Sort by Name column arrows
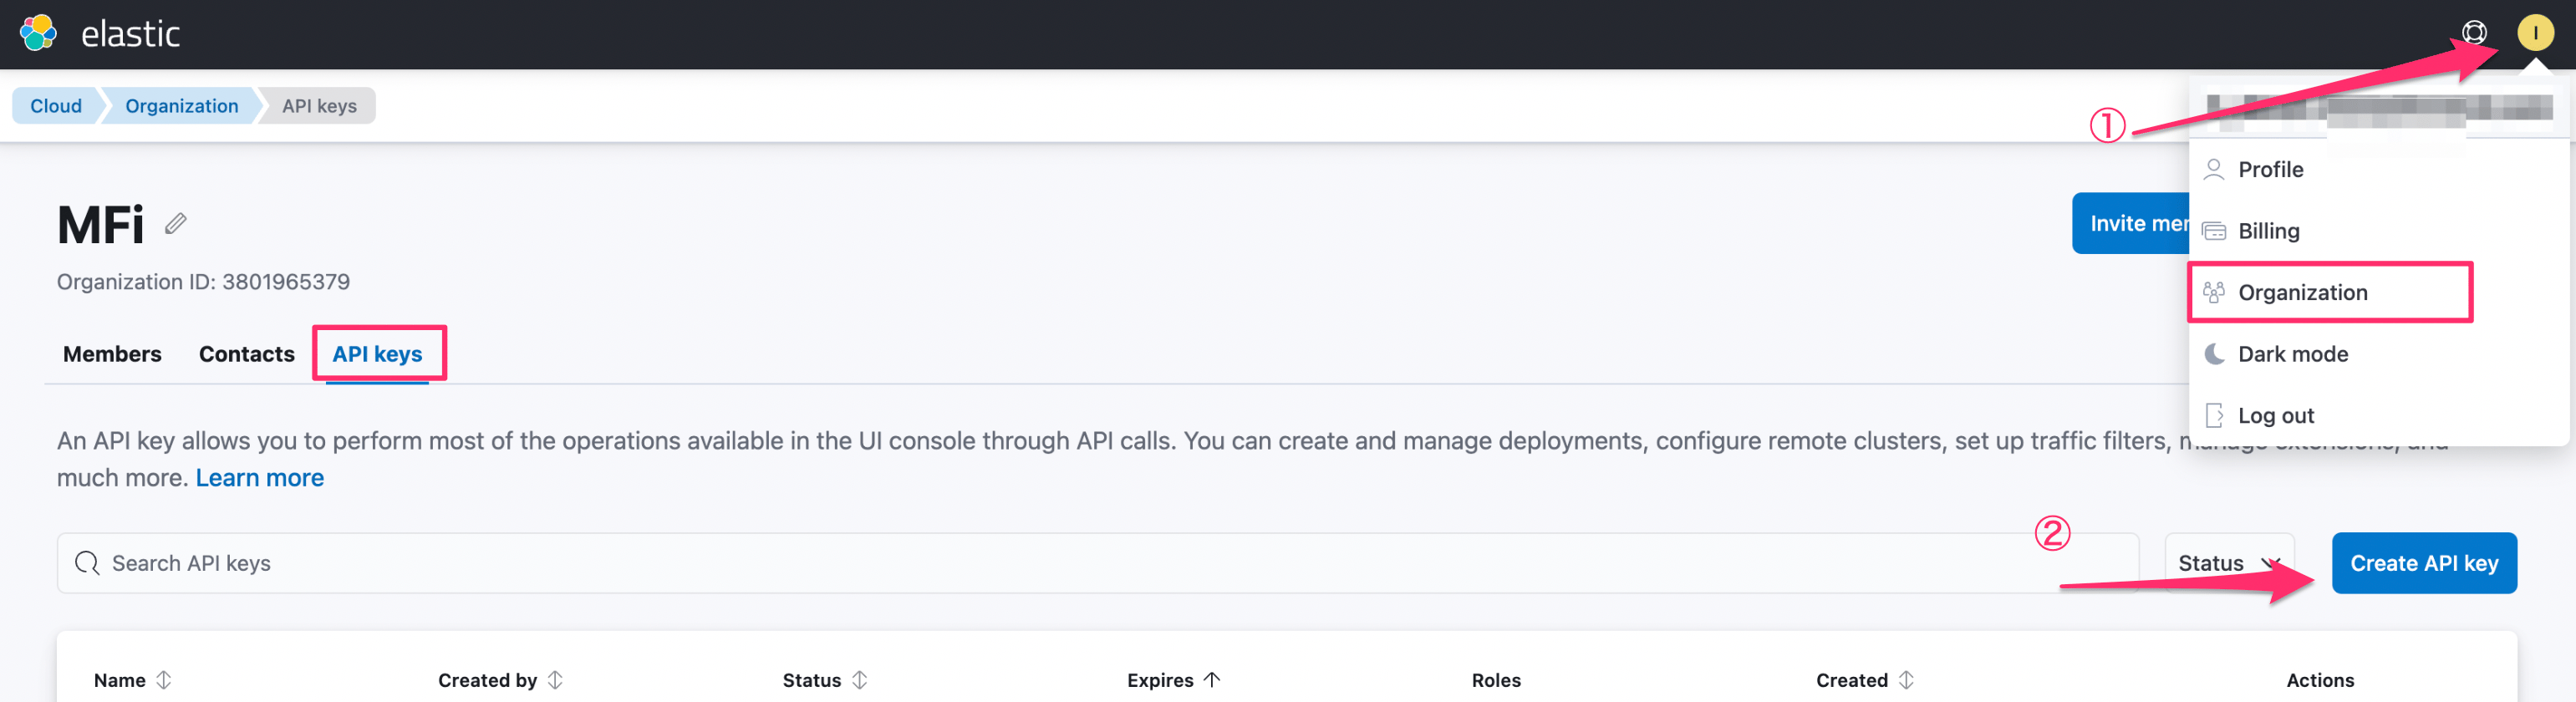2576x702 pixels. point(164,680)
